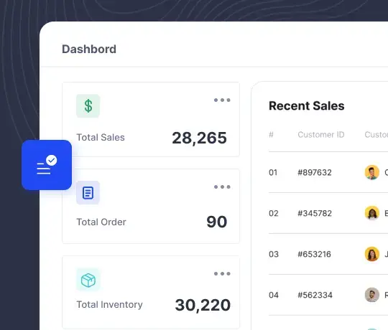
Task: Select customer ID #345782
Action: click(315, 213)
